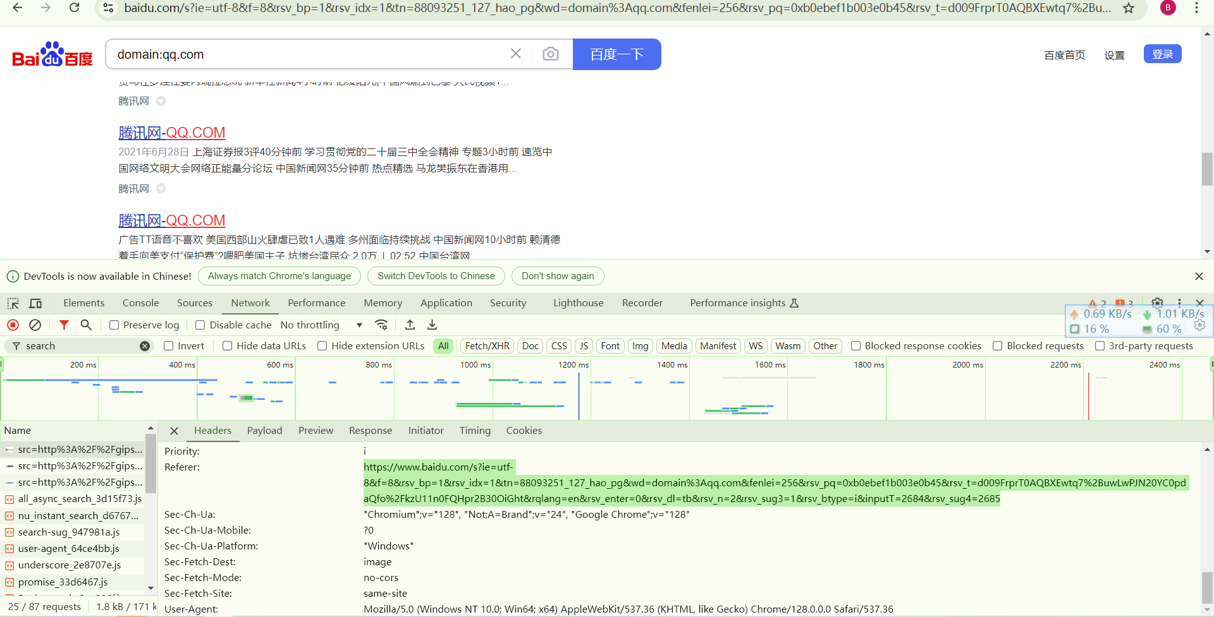
Task: Open 设置 settings link
Action: pos(1115,55)
